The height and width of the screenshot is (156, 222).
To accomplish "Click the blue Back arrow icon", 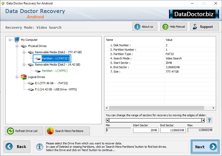I will click(9, 146).
